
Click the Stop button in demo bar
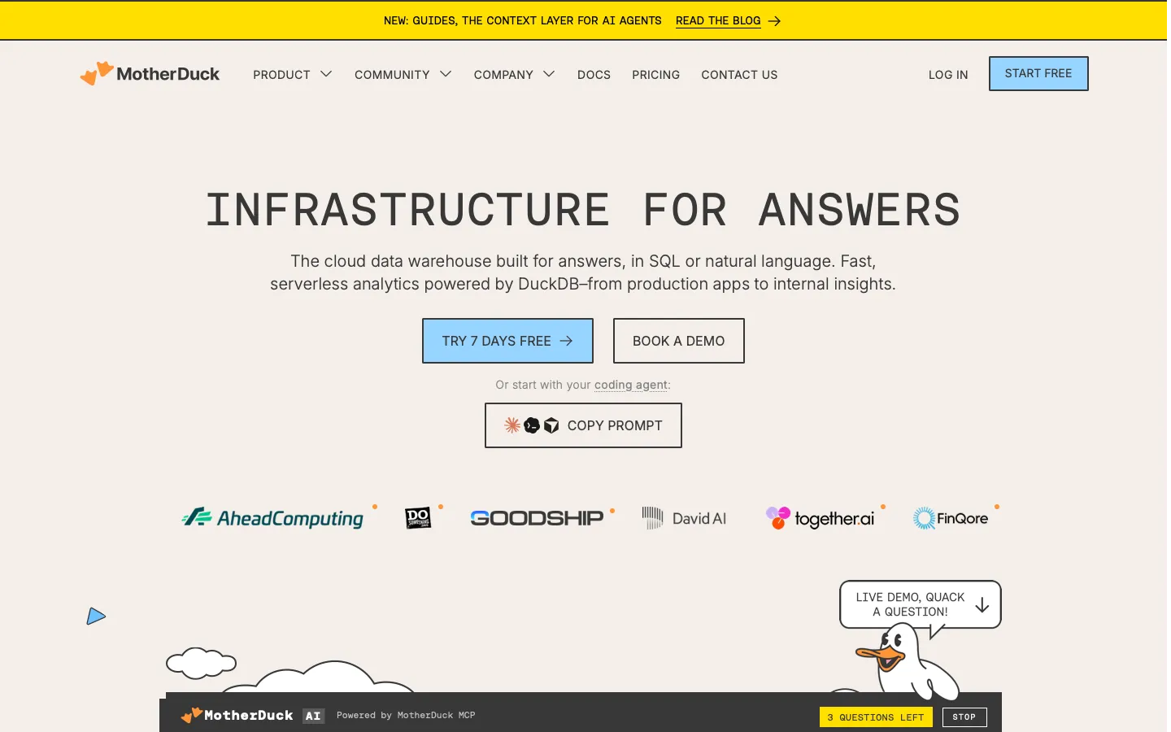tap(964, 717)
